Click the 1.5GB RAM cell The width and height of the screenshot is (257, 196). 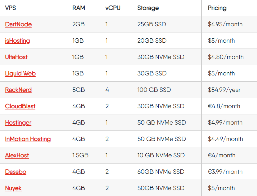(80, 156)
